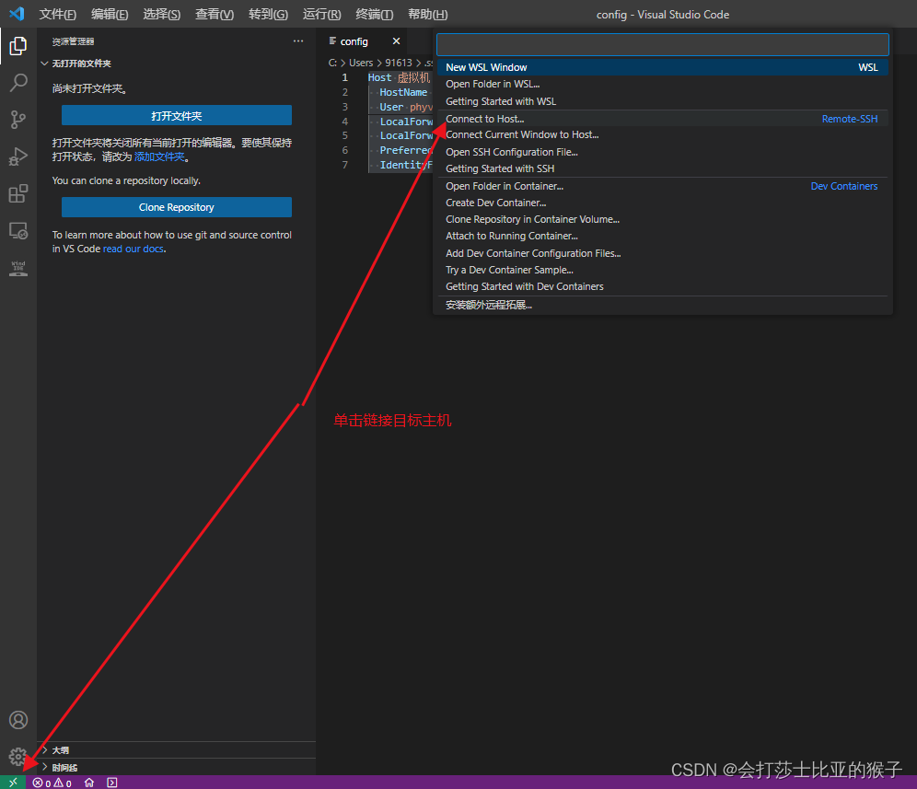Open the Run and Debug view
This screenshot has height=789, width=917.
click(x=18, y=157)
